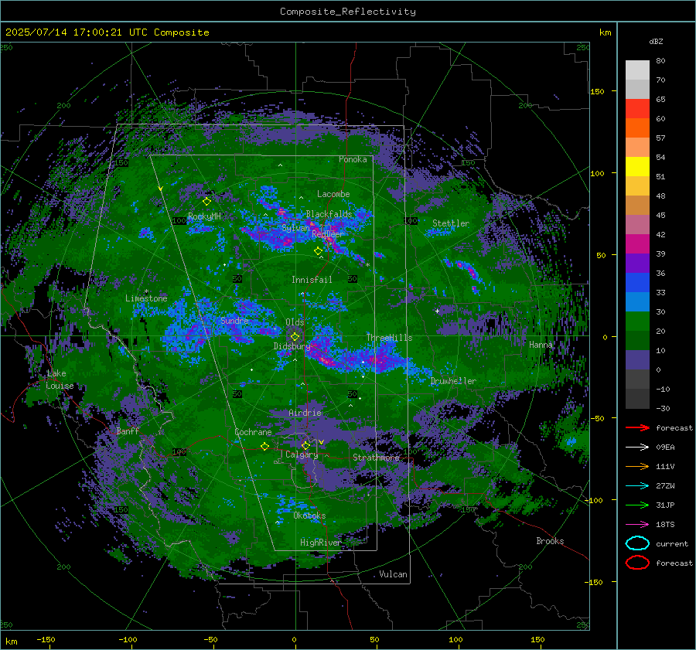Click the Brooks city label
The height and width of the screenshot is (650, 696).
pos(550,541)
